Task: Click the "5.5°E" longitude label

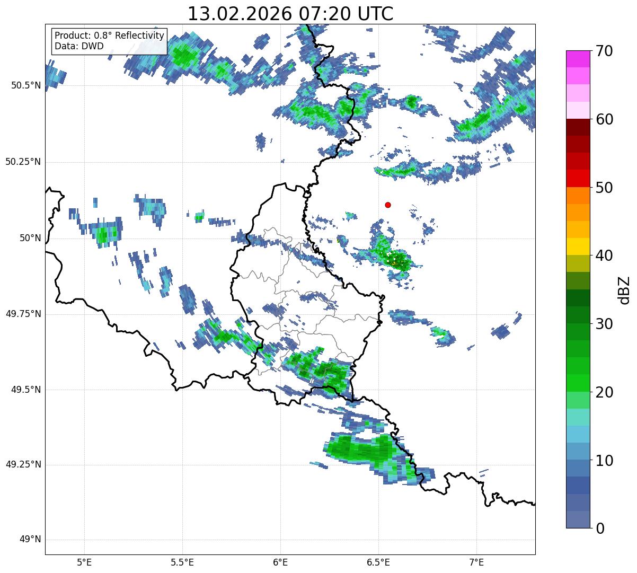Action: pos(182,562)
